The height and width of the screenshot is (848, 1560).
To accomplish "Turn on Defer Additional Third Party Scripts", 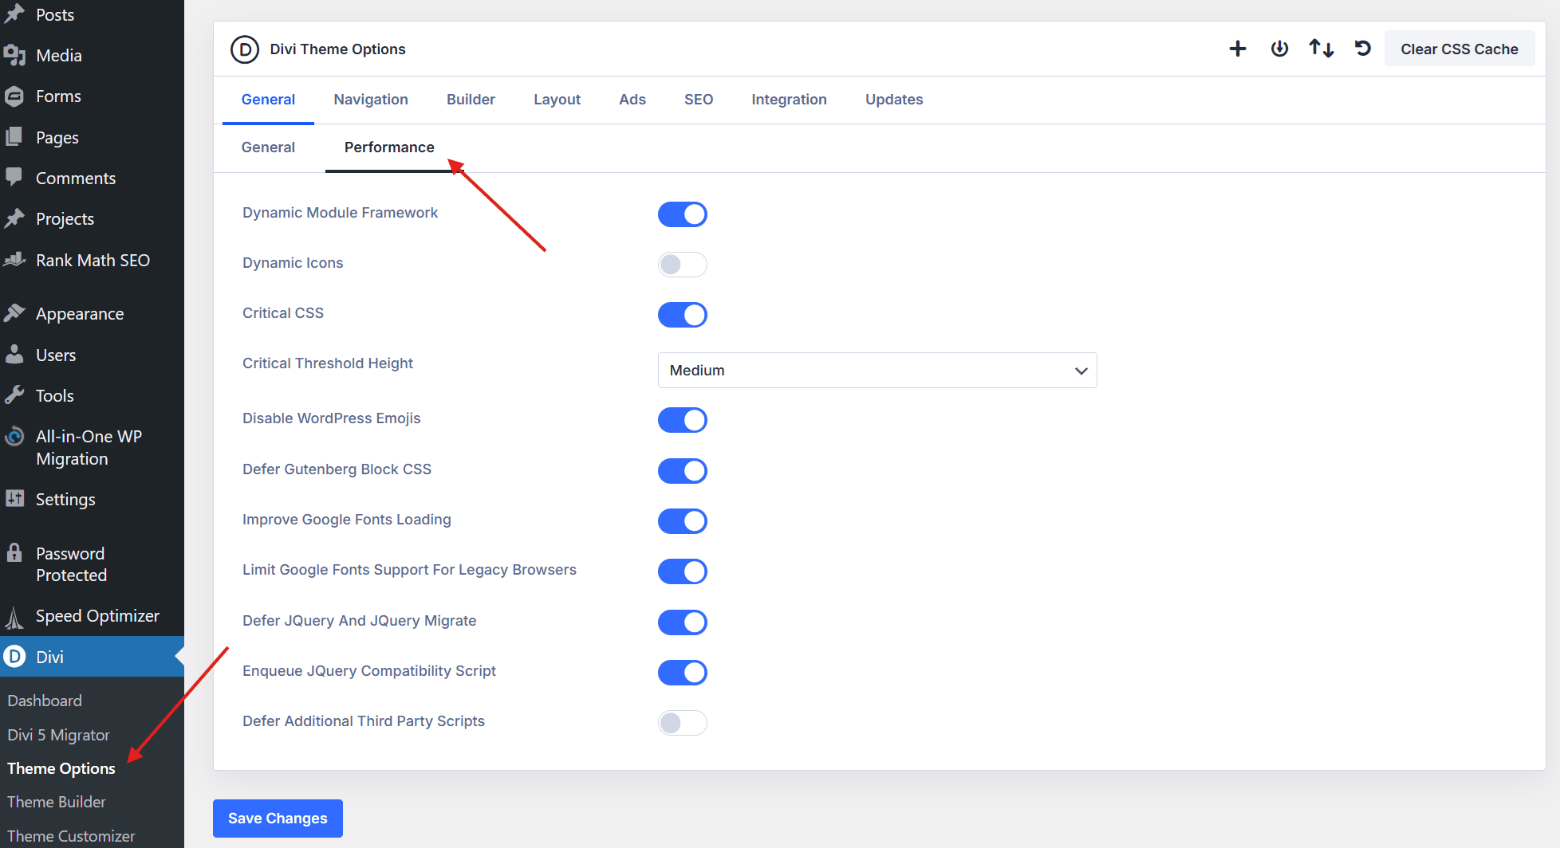I will coord(682,722).
